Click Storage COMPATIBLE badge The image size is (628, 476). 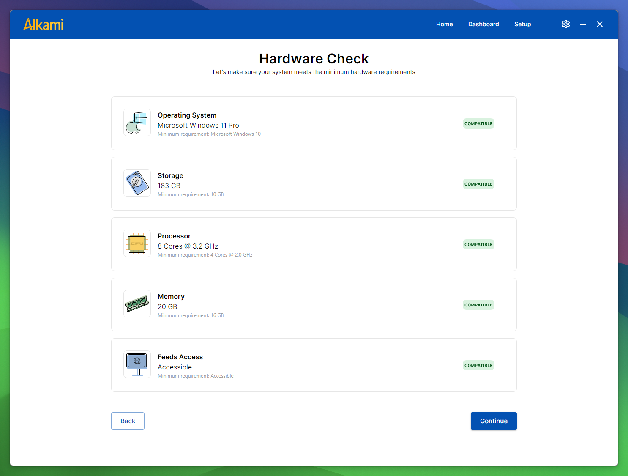(478, 184)
